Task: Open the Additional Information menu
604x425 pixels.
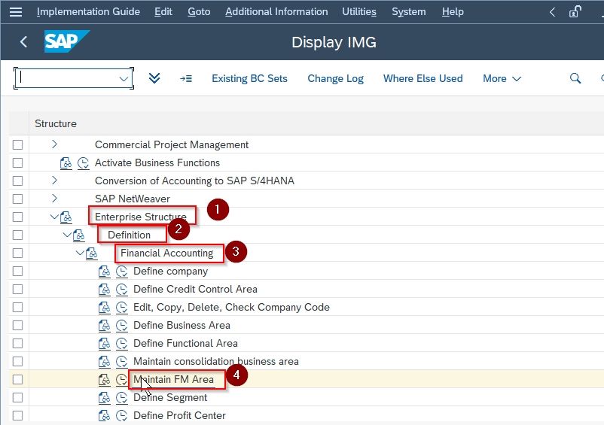Action: (276, 12)
